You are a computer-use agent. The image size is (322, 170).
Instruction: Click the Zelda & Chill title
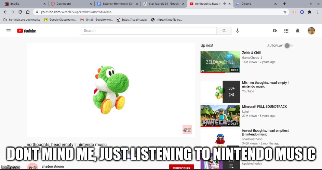(251, 53)
